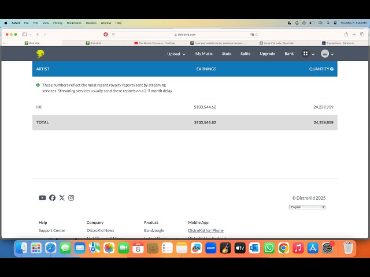This screenshot has width=370, height=277.
Task: Show Safari tab overview icon
Action: 362,35
